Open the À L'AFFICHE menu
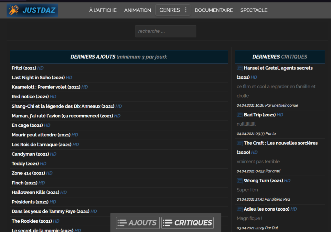This screenshot has height=232, width=331. pos(103,10)
